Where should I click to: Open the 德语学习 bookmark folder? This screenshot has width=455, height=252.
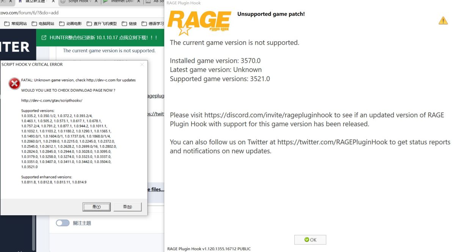152,23
